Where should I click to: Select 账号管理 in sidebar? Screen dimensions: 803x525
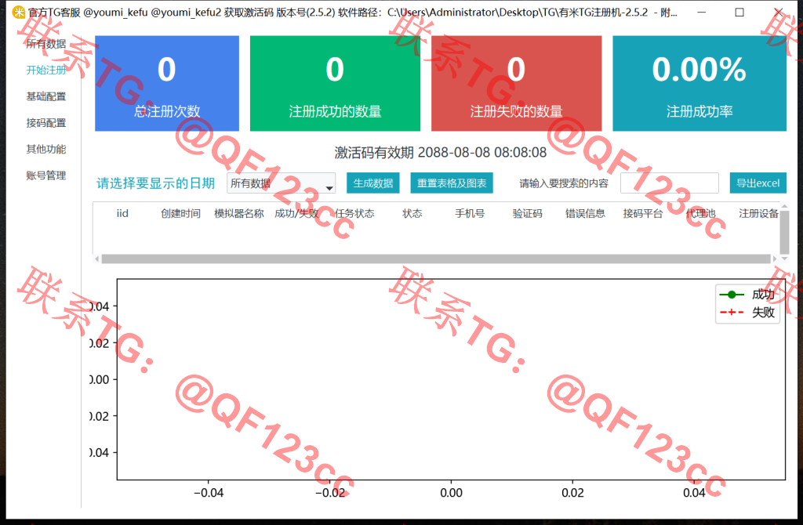[46, 176]
